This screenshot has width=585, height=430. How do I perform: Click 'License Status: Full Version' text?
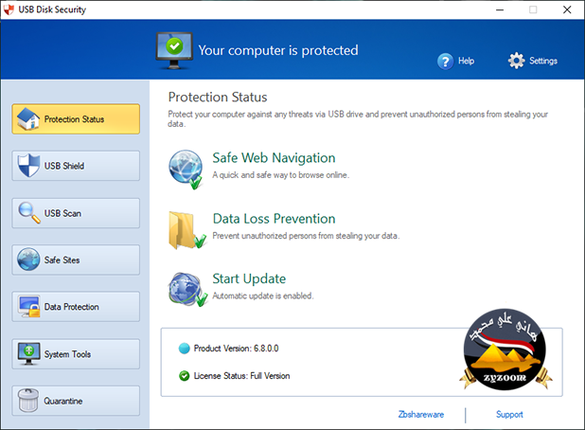[x=241, y=376]
